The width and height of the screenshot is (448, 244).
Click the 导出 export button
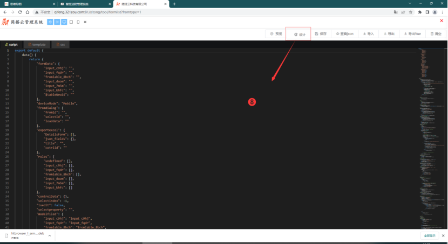[389, 33]
